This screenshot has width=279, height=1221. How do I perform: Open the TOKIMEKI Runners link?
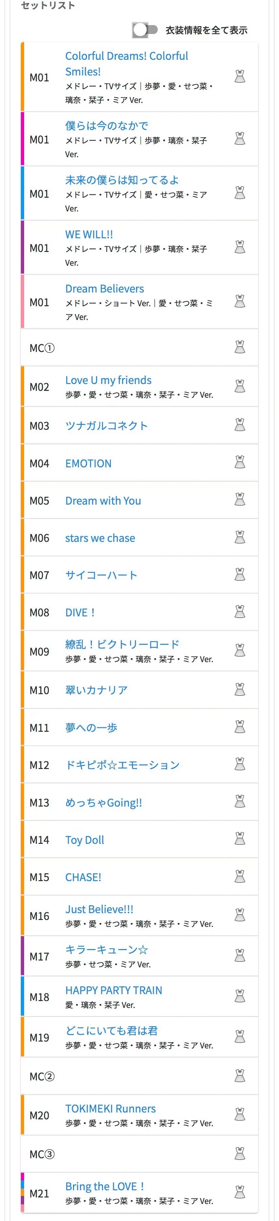tap(110, 1109)
